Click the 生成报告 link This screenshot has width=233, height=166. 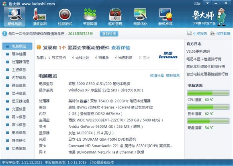[x=200, y=34]
